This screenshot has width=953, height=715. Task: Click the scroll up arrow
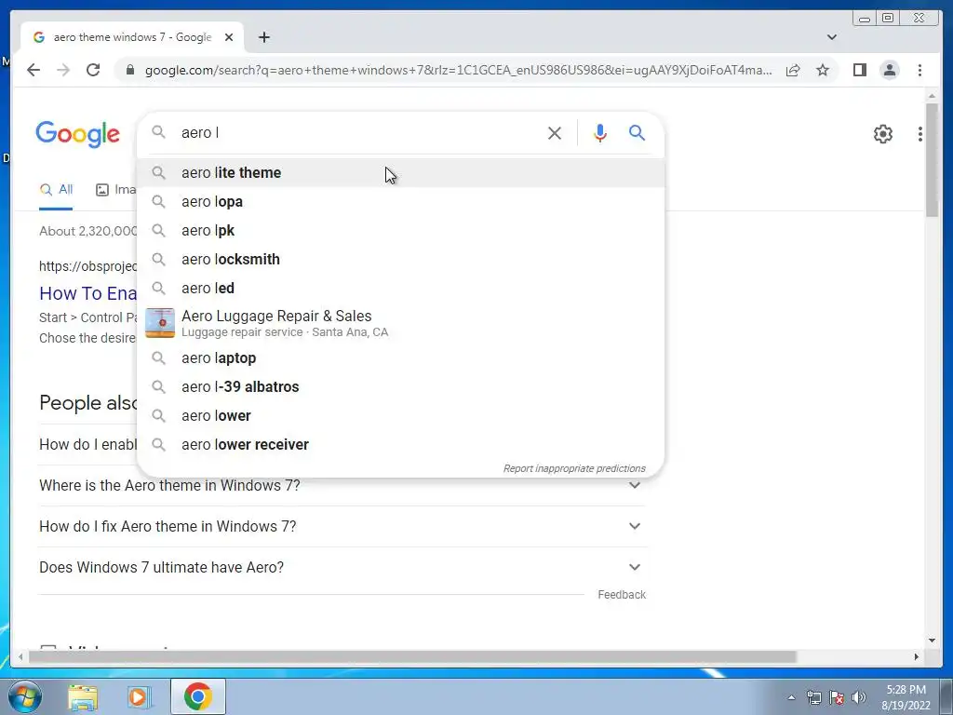pos(932,96)
